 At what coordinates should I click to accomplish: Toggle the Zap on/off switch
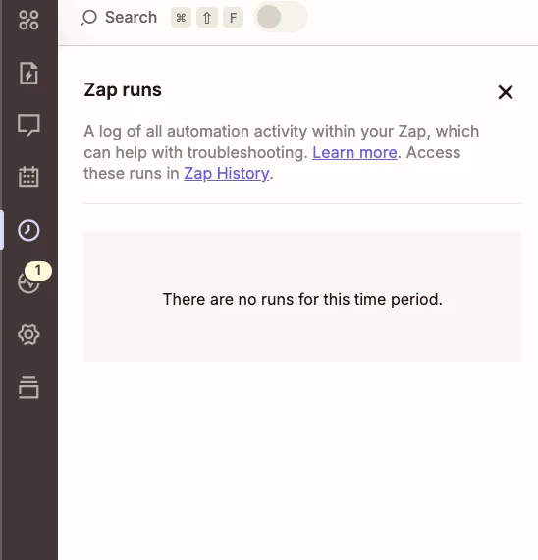coord(281,17)
